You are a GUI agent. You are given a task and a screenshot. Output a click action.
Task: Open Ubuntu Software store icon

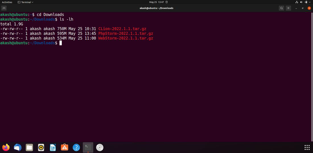65,147
